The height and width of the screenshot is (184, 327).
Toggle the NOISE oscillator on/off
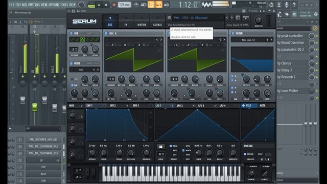pyautogui.click(x=71, y=63)
